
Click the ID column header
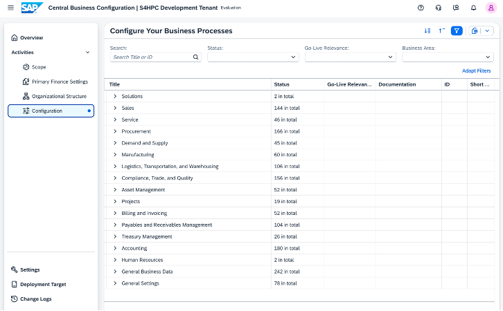(x=455, y=84)
